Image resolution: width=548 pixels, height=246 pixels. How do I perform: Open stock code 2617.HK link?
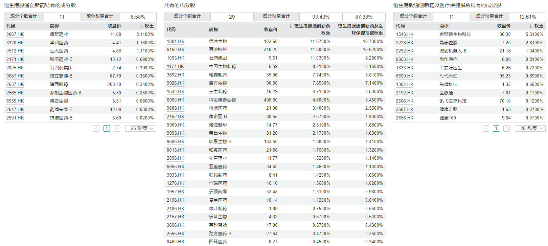pyautogui.click(x=15, y=110)
